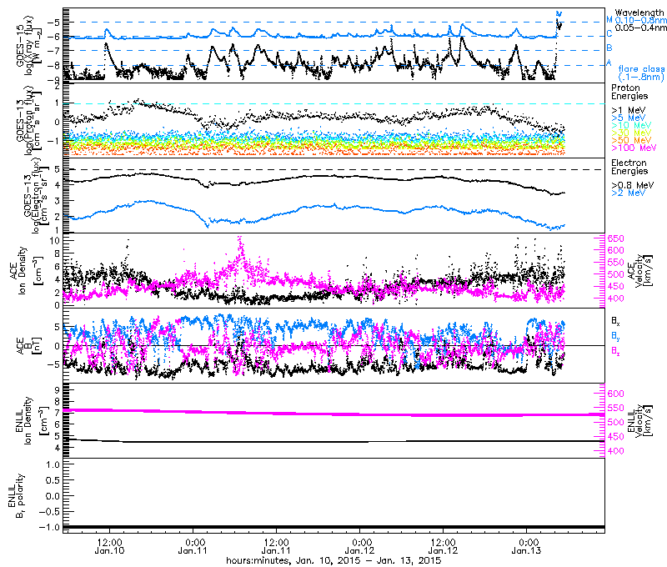667x567 pixels.
Task: Click the '0:00 Jan.12' time axis label
Action: point(359,547)
